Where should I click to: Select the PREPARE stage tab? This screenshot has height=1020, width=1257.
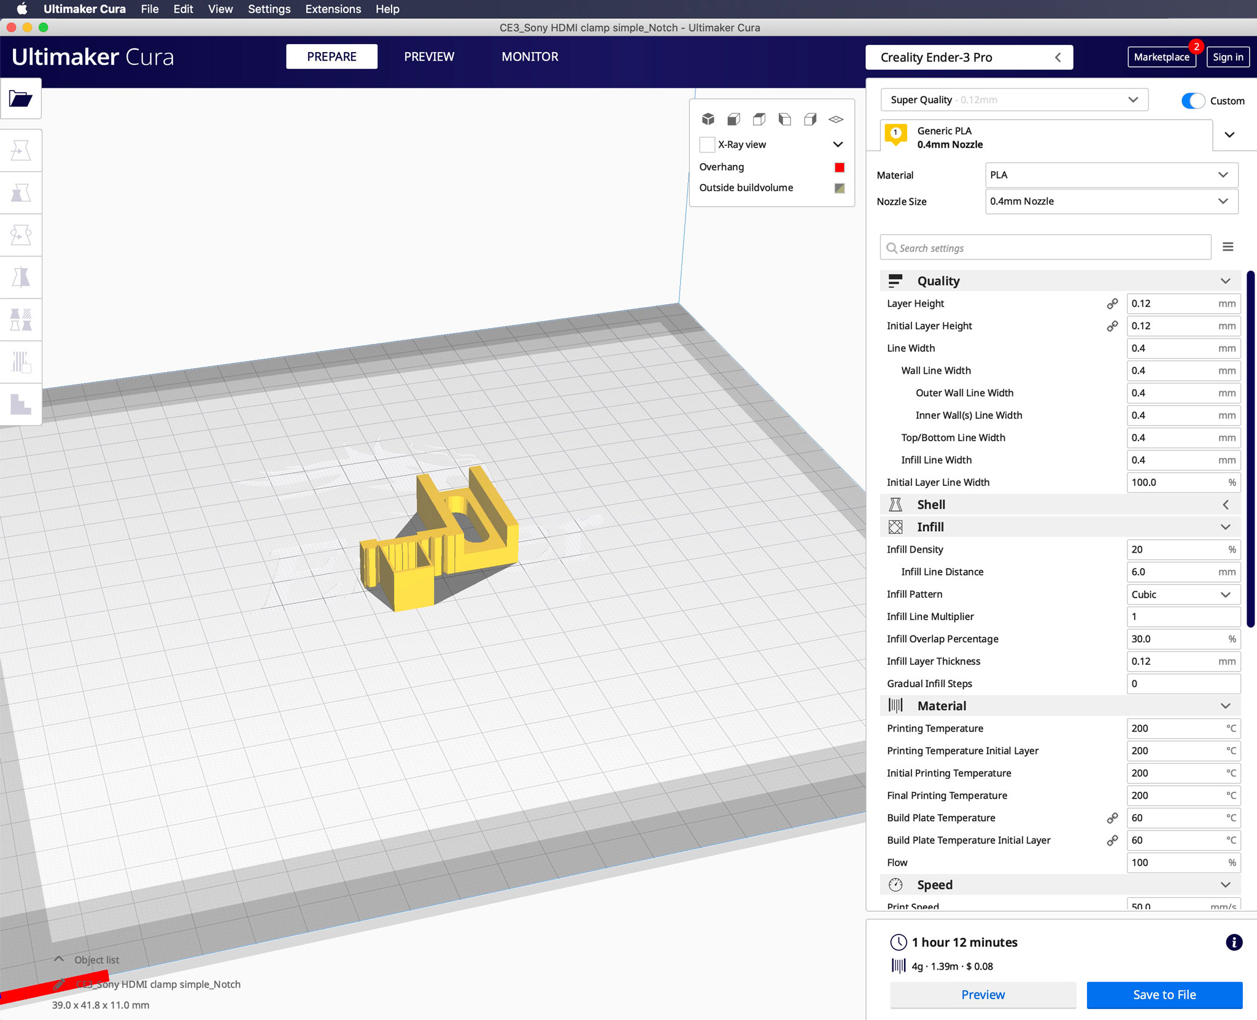click(331, 56)
